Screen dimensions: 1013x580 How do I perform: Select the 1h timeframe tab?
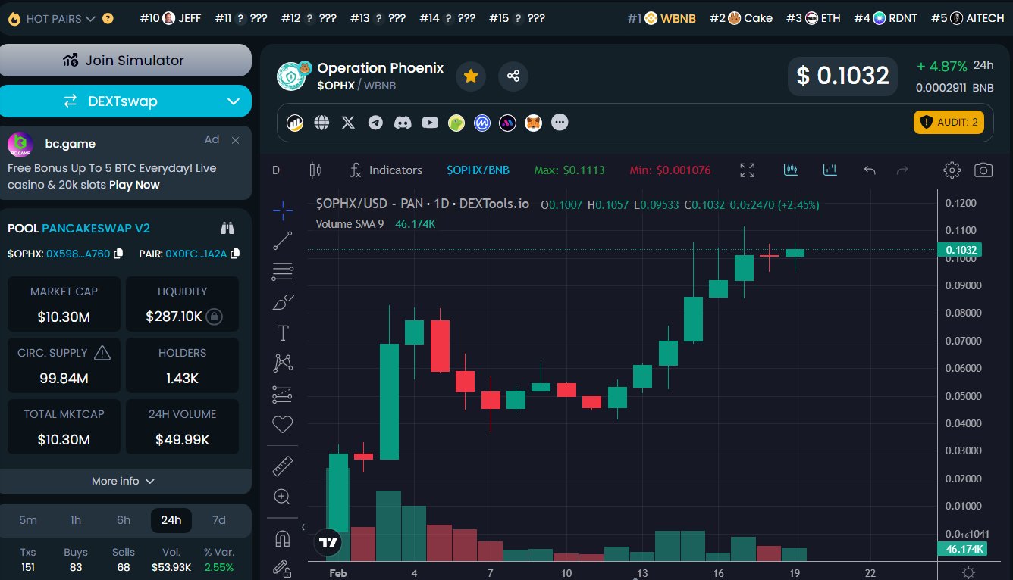(x=76, y=520)
